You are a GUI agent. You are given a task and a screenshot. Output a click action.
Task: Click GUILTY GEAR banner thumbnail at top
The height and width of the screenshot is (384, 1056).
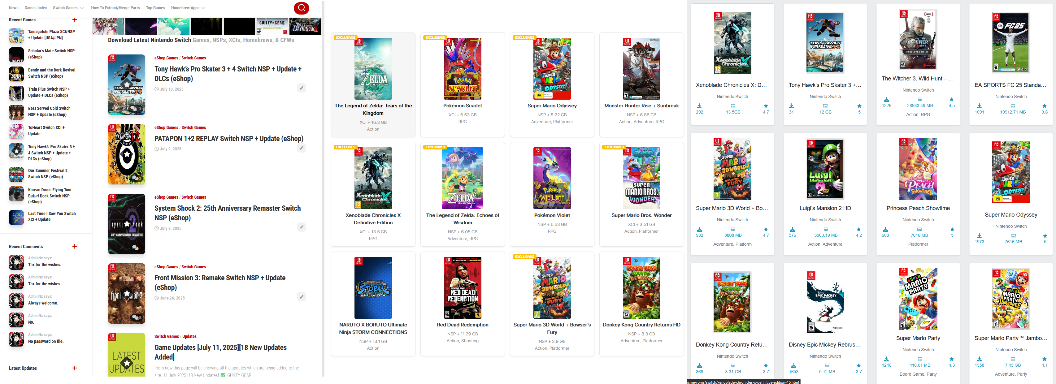point(272,26)
